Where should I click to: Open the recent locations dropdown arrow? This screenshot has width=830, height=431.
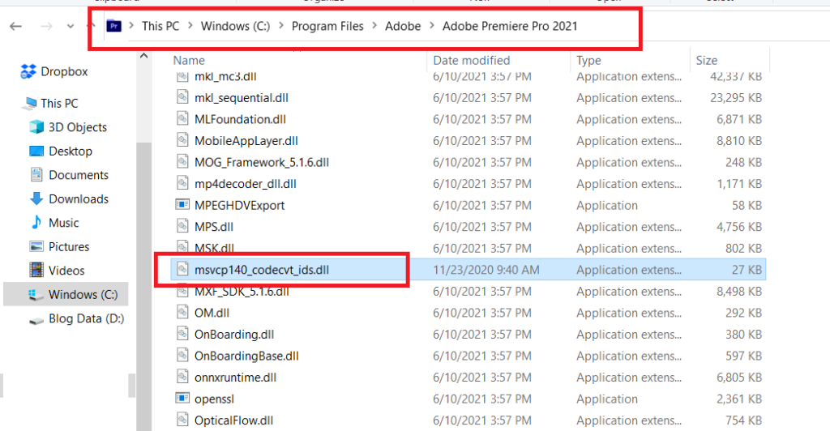(x=71, y=27)
